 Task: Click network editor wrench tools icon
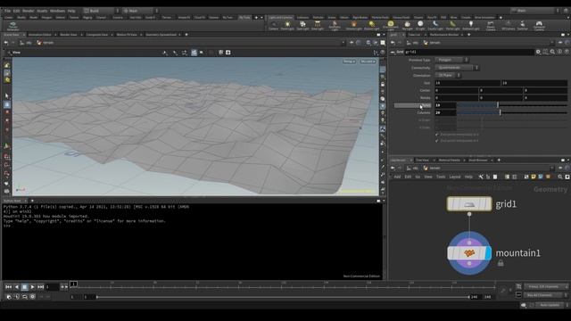point(481,177)
